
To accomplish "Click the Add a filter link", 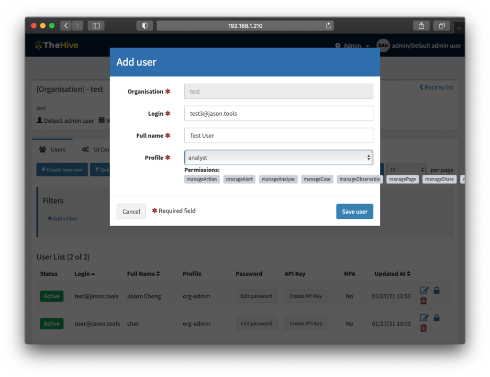I will point(63,218).
